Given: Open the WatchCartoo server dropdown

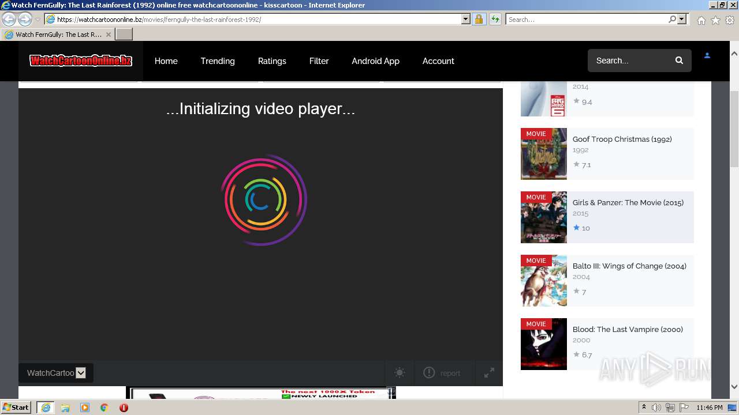Looking at the screenshot, I should click(x=56, y=373).
